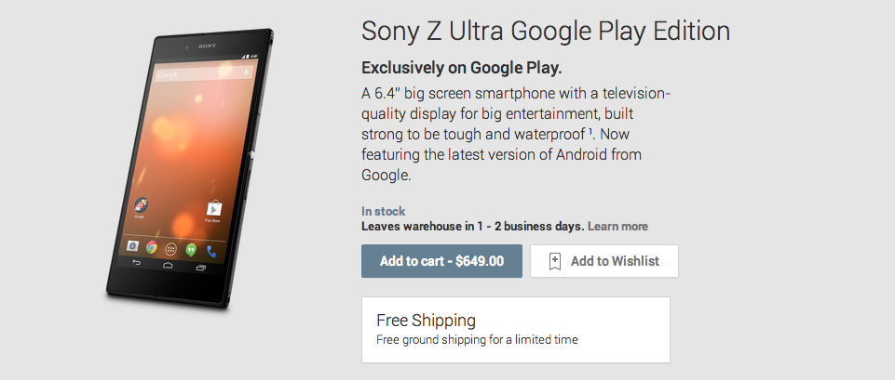The height and width of the screenshot is (380, 895).
Task: Tap the Phone dialer icon in the phone dock
Action: tap(211, 252)
